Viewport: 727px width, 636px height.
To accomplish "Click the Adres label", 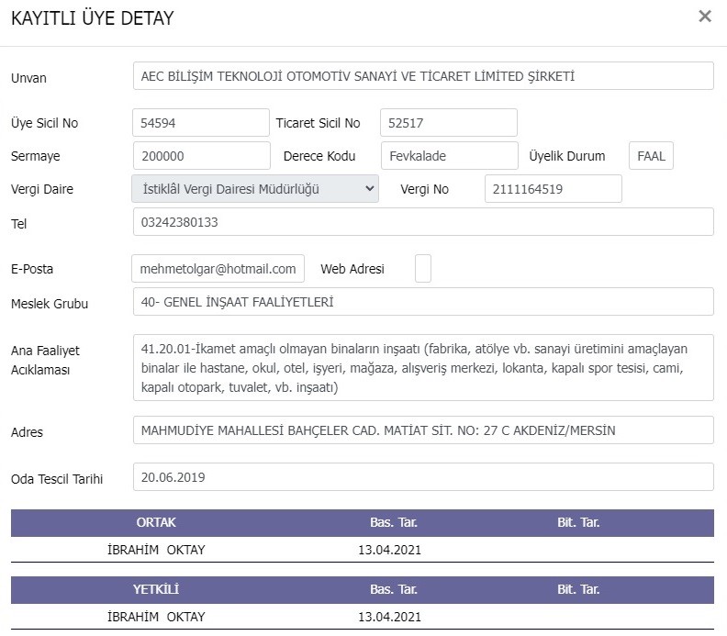I will [27, 432].
